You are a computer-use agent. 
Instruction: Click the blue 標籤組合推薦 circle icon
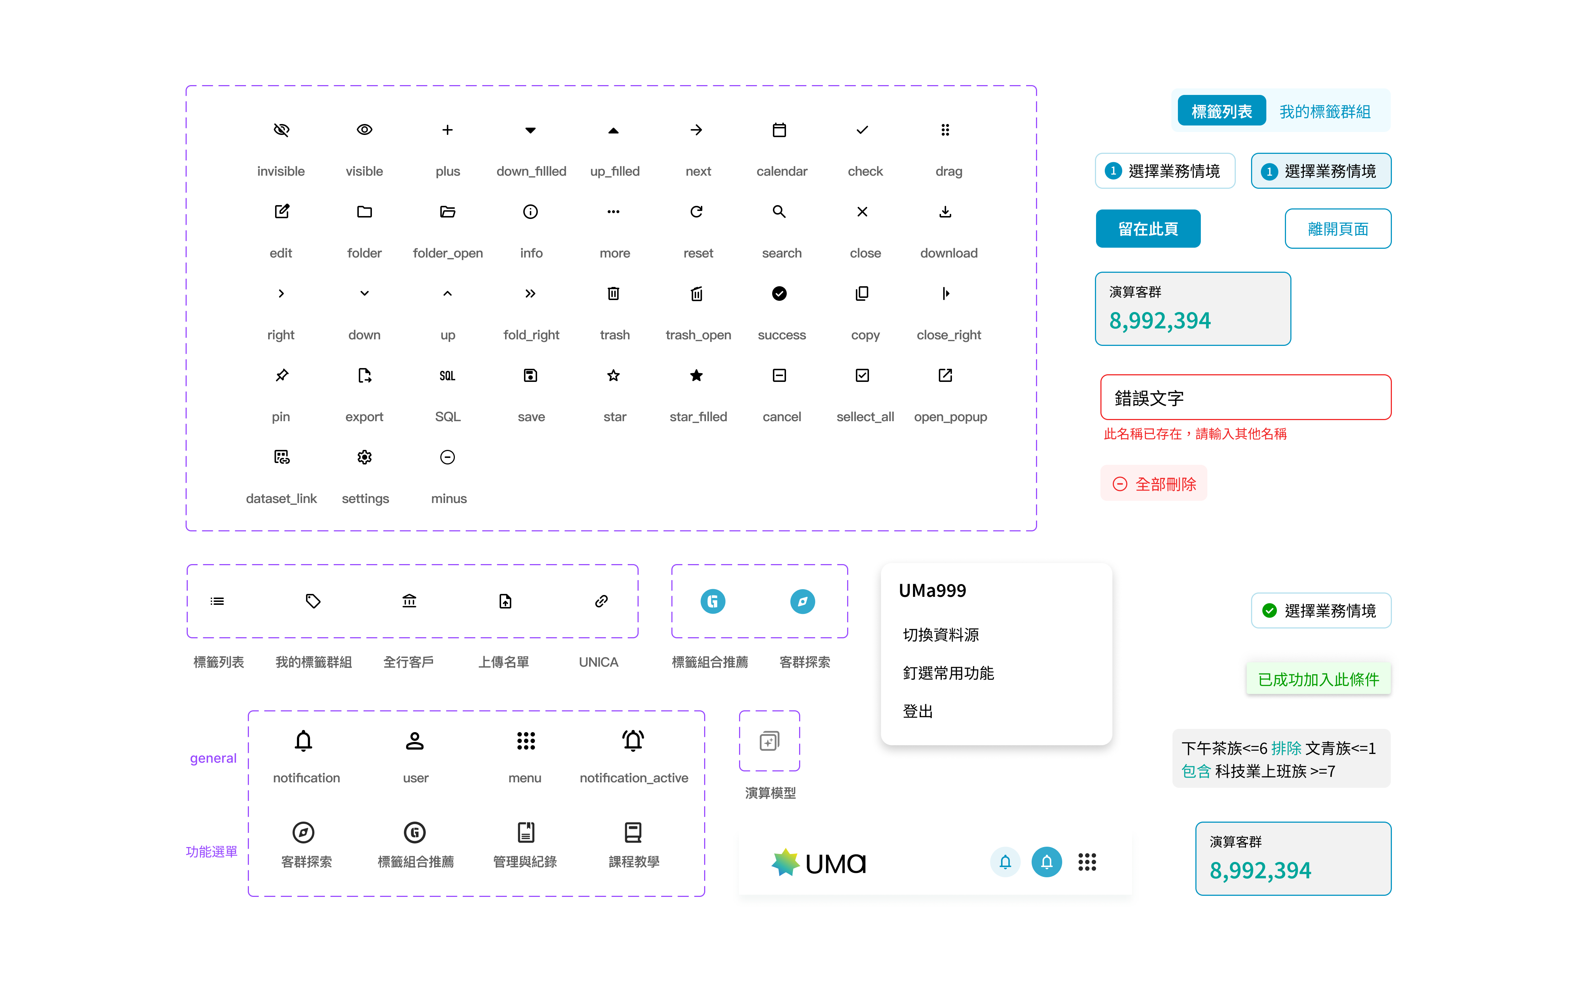click(712, 602)
